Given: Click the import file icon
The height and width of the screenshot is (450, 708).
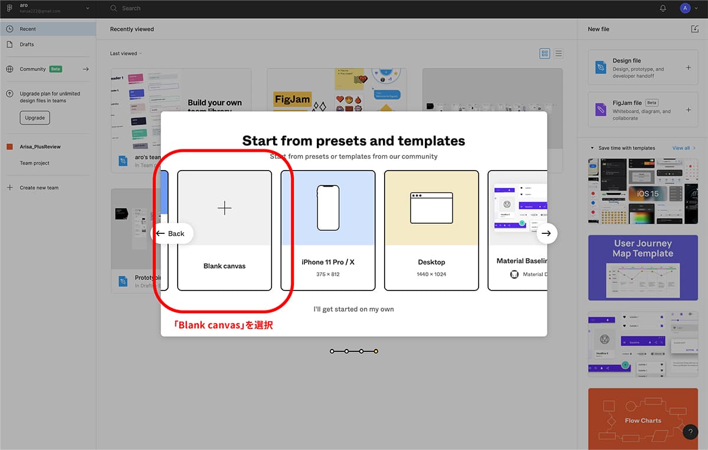Looking at the screenshot, I should [x=694, y=29].
